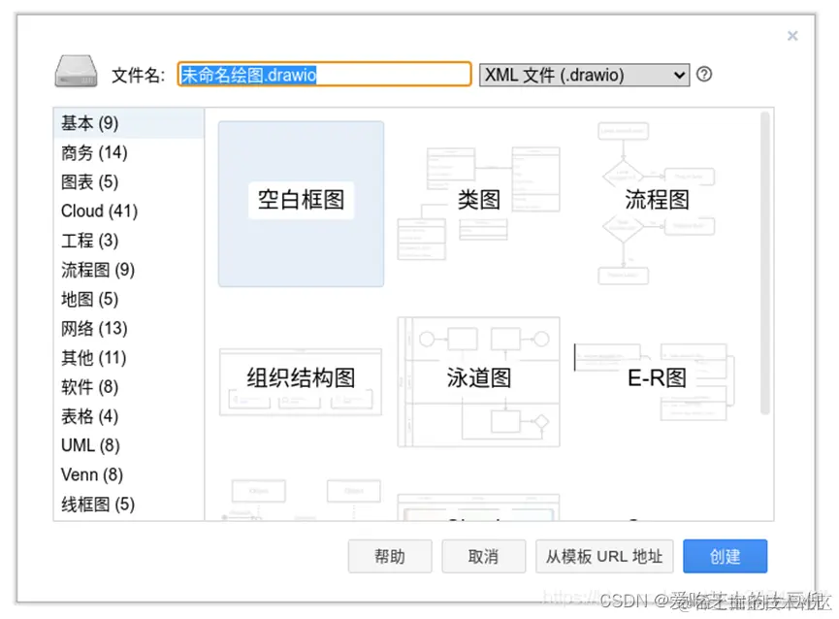839x619 pixels.
Task: Select the Venn (8) category
Action: point(128,474)
